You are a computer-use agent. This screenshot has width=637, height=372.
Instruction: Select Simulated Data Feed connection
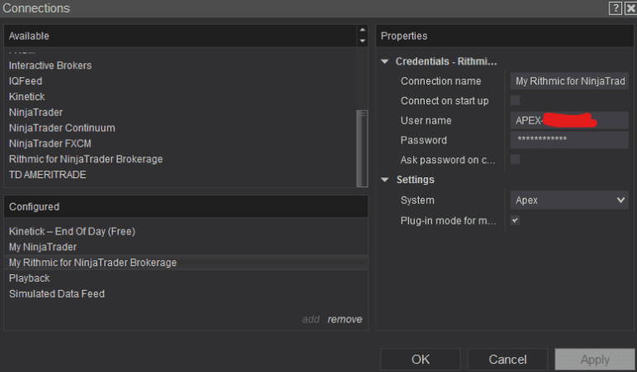(57, 293)
